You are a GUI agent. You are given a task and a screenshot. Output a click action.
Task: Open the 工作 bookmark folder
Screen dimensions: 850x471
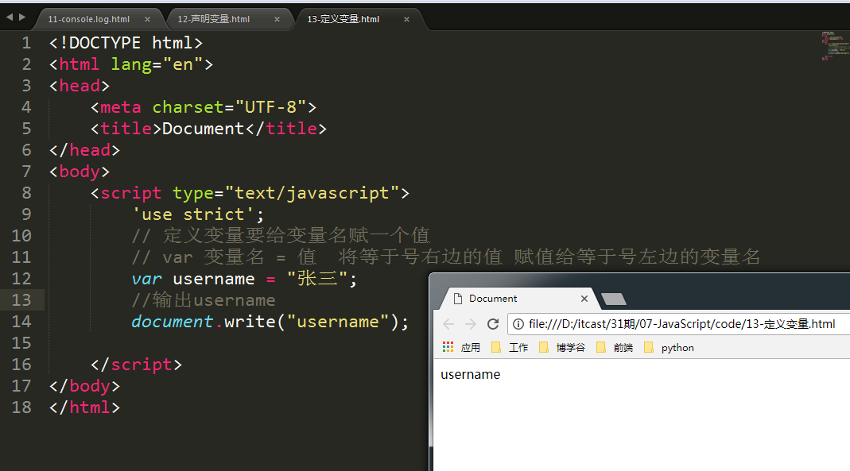coord(510,348)
